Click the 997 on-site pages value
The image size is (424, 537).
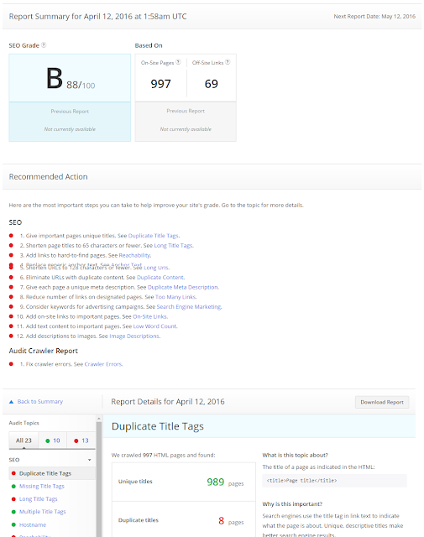point(160,84)
